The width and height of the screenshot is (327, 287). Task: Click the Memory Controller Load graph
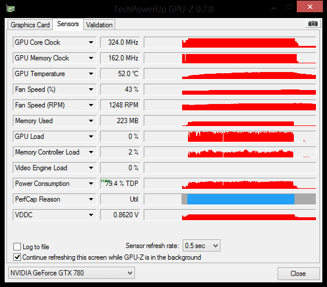pyautogui.click(x=230, y=152)
